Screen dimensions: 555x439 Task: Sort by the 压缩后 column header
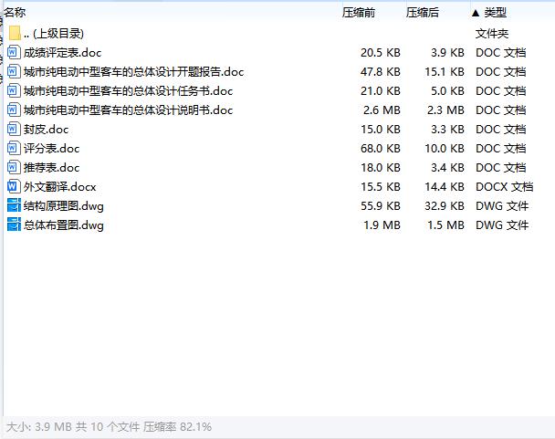[x=423, y=13]
